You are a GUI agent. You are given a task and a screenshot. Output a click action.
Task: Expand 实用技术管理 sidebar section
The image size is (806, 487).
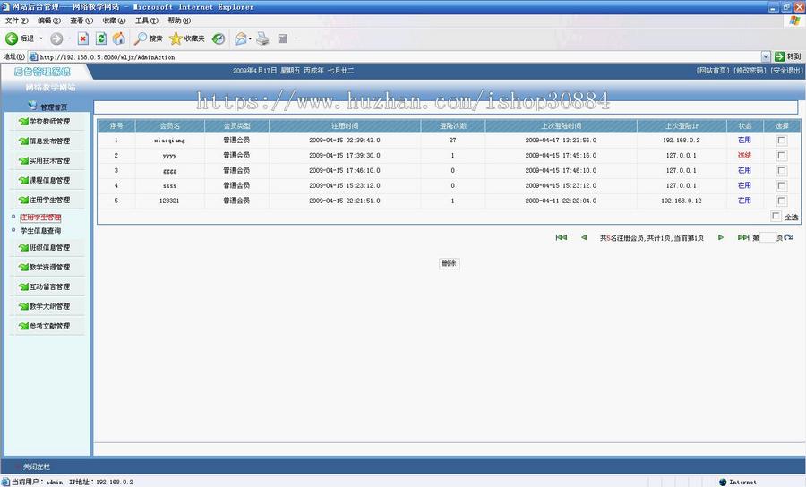[x=45, y=161]
